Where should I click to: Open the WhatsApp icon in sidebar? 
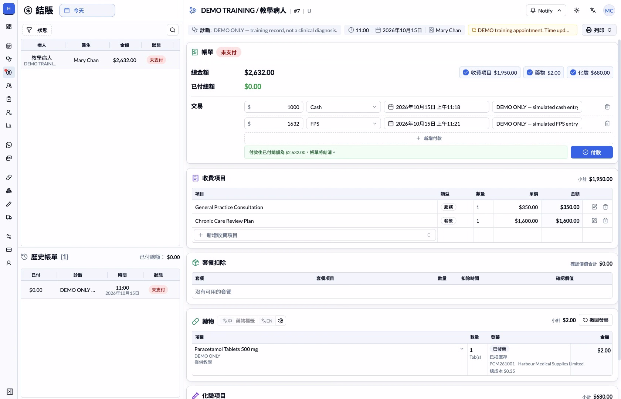click(x=9, y=145)
